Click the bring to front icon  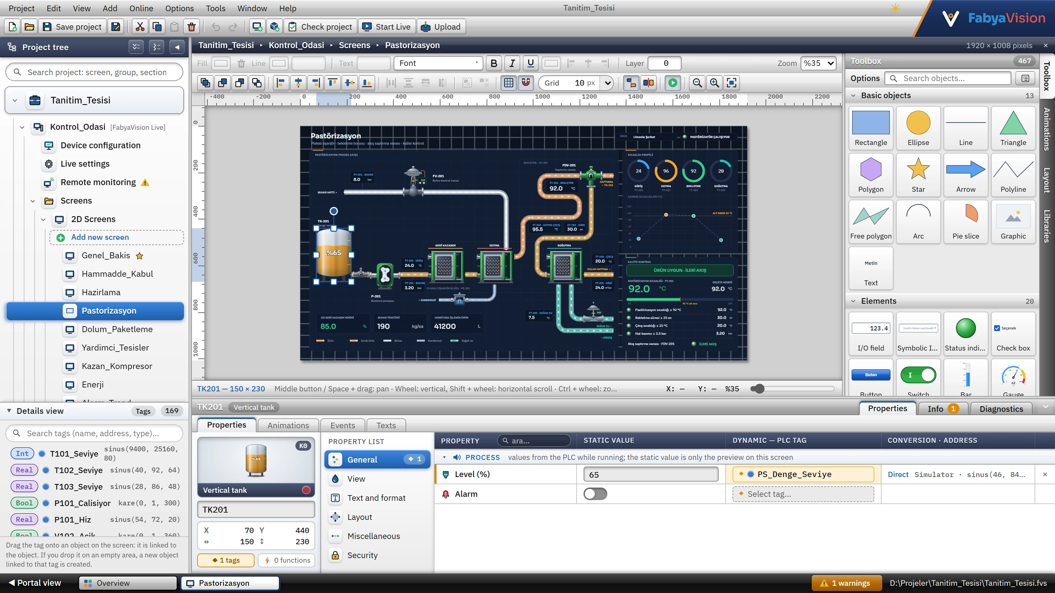[x=205, y=83]
